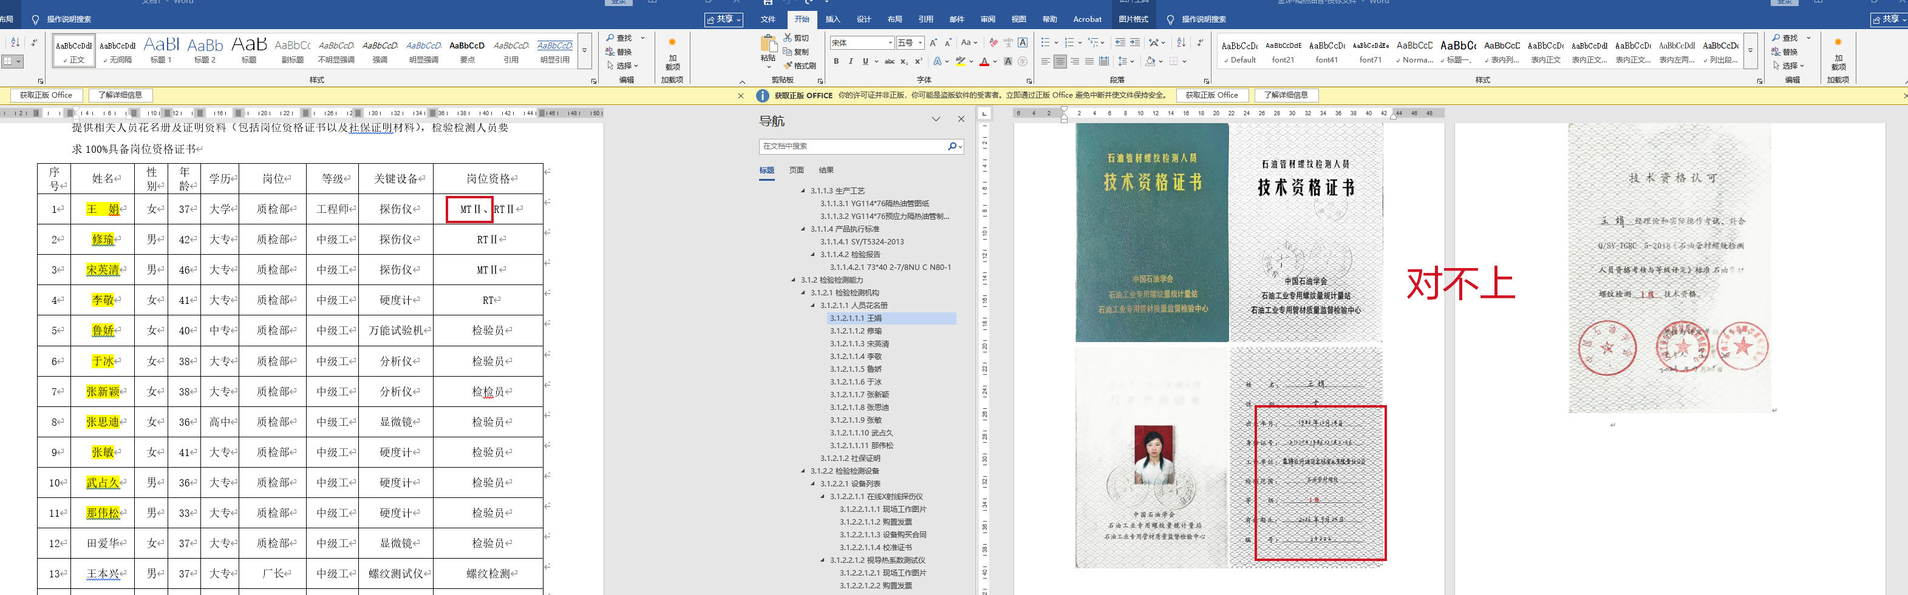Click the Format Painter (格式刷) button
Screen dimensions: 1908x595
coord(800,66)
